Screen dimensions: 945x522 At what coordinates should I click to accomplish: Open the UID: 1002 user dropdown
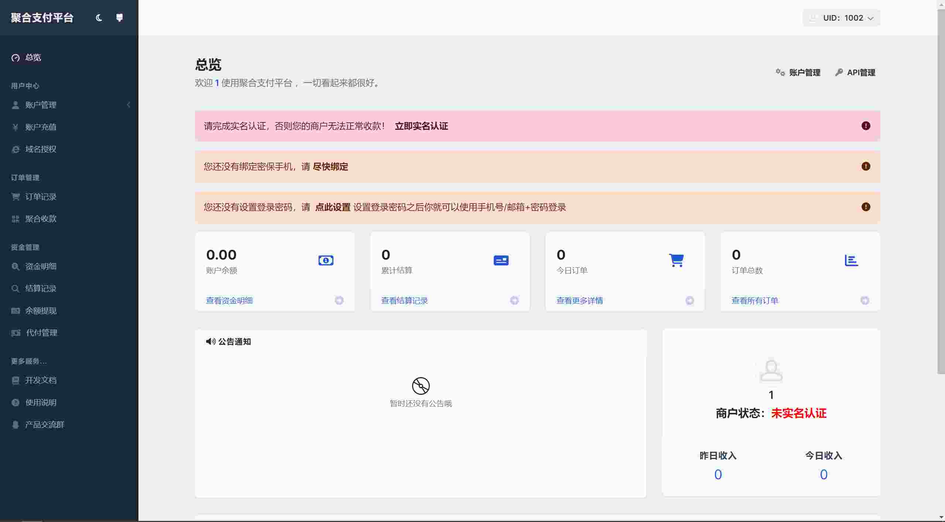point(841,18)
